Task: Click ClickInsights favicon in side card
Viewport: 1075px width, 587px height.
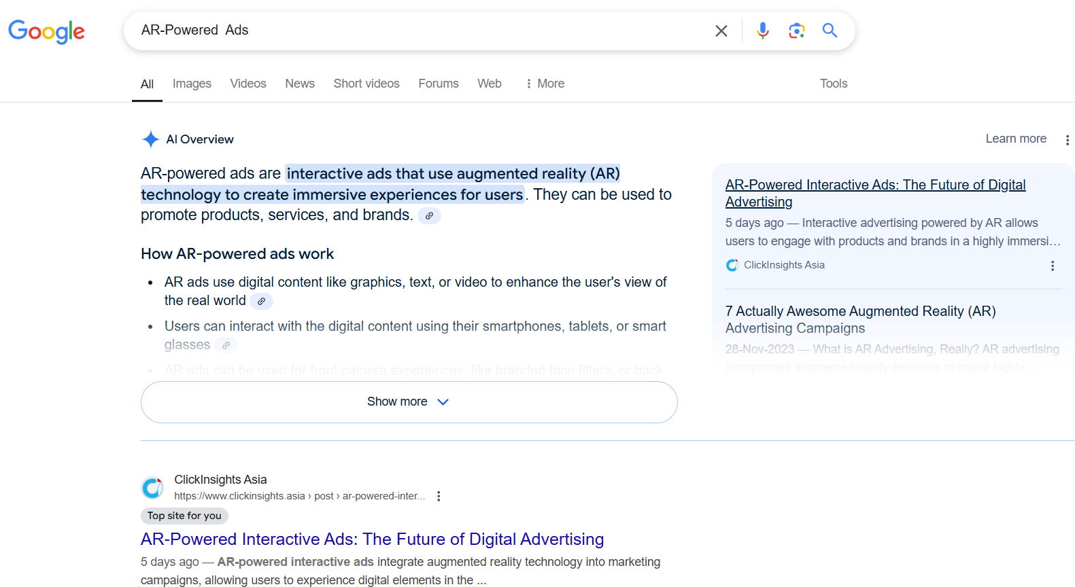Action: [732, 265]
